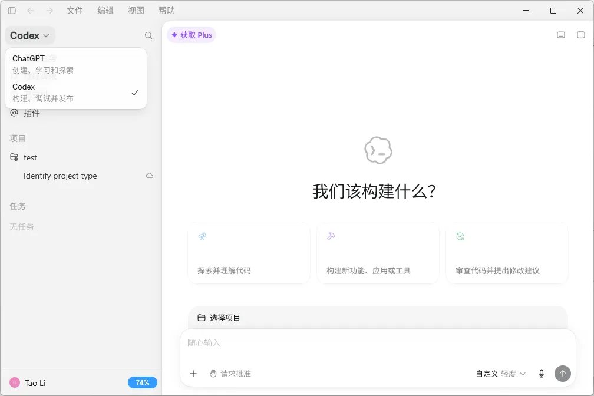Click hammer icon on build card
594x396 pixels.
331,236
